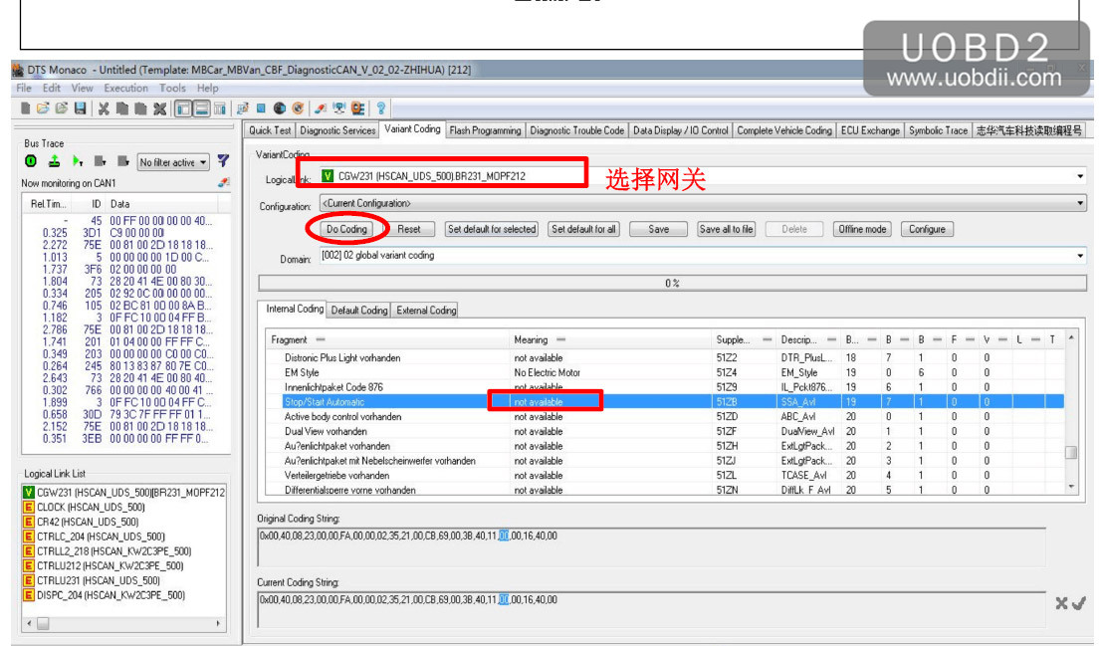
Task: Click Set default for selected button
Action: (492, 229)
